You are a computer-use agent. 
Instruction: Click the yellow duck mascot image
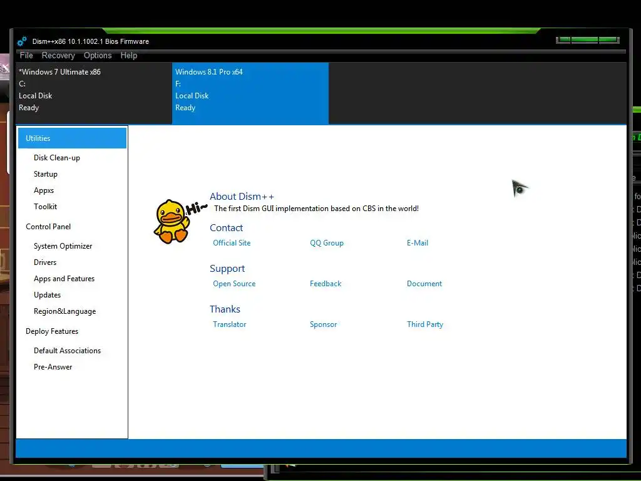172,222
